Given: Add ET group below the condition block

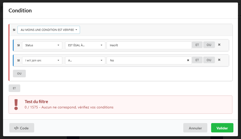Looking at the screenshot, I should click(x=14, y=88).
